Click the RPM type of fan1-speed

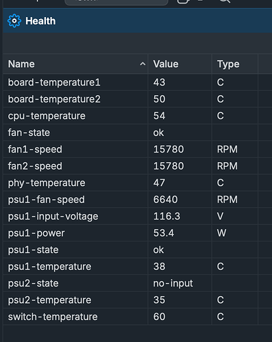coord(227,149)
